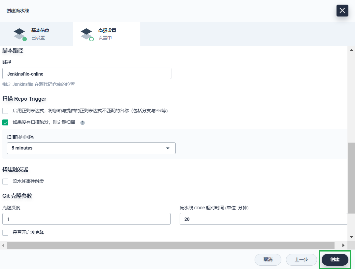Image resolution: width=355 pixels, height=269 pixels.
Task: Open the 基本信息 step tab
Action: point(37,34)
